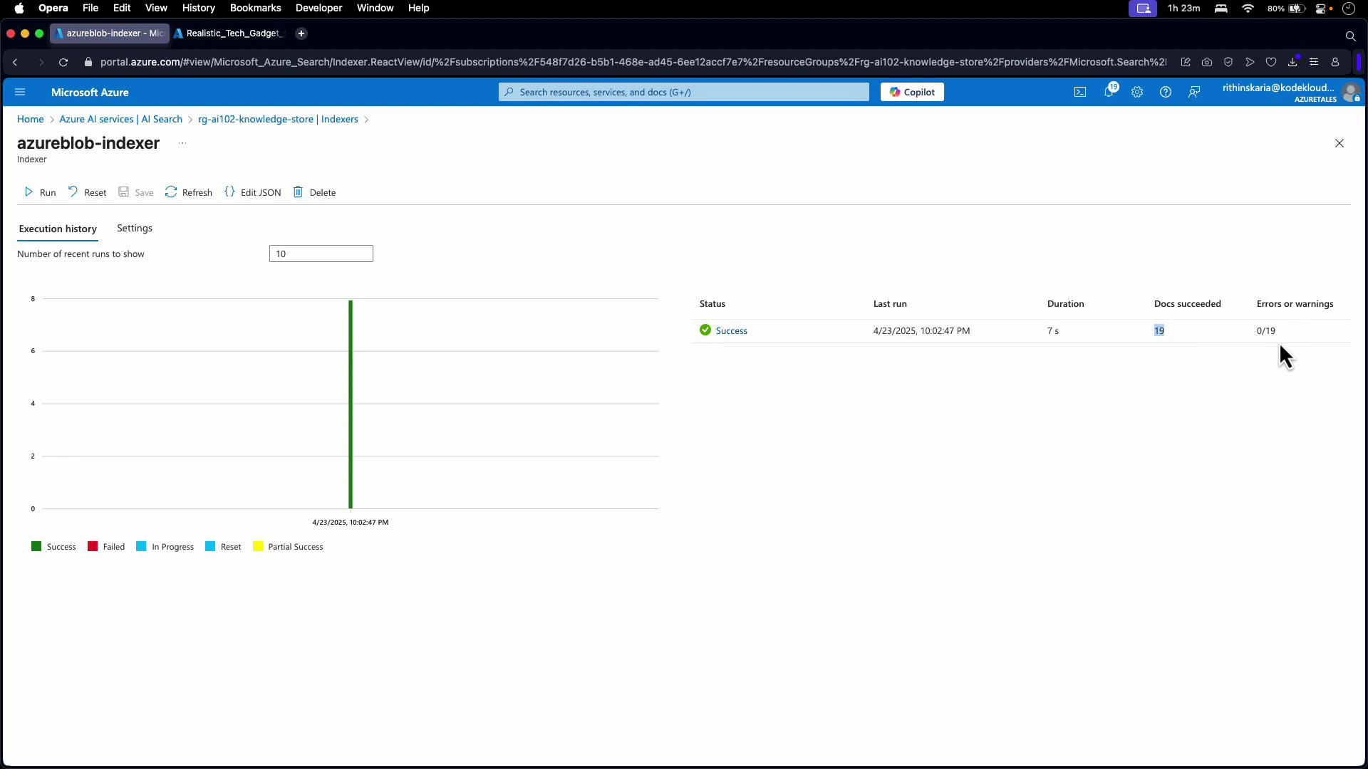The height and width of the screenshot is (769, 1368).
Task: Launch Copilot from the top bar
Action: [912, 92]
